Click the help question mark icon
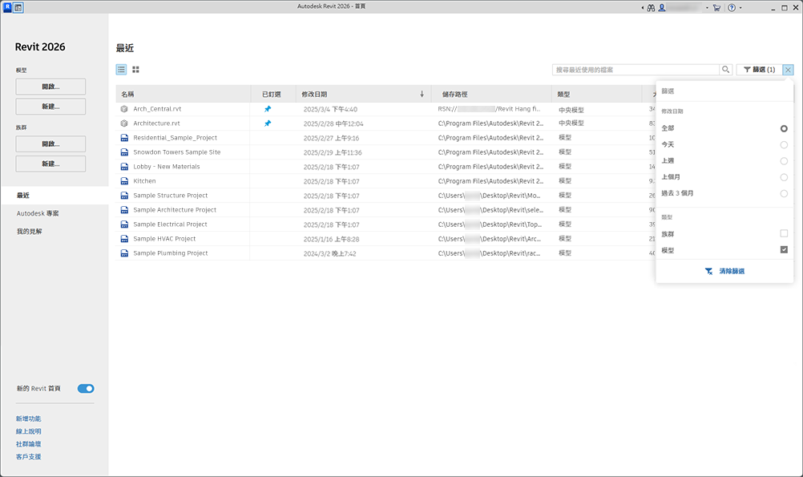This screenshot has width=803, height=477. [732, 8]
